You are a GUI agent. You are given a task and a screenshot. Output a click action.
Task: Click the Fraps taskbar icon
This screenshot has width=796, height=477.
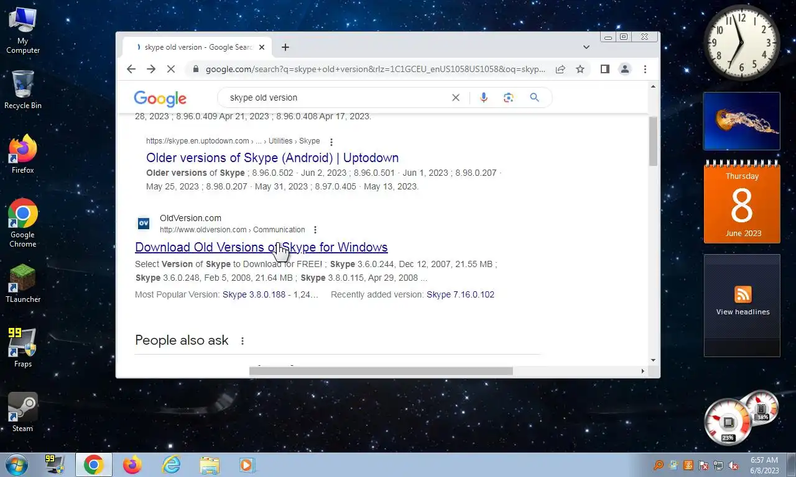(55, 465)
